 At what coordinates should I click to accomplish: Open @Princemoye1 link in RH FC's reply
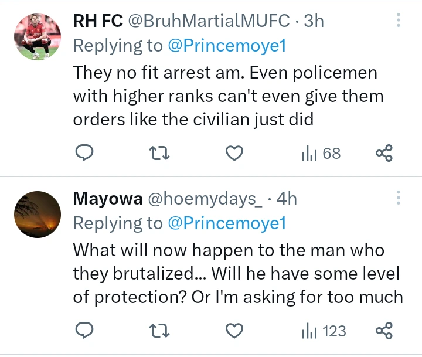pyautogui.click(x=227, y=46)
